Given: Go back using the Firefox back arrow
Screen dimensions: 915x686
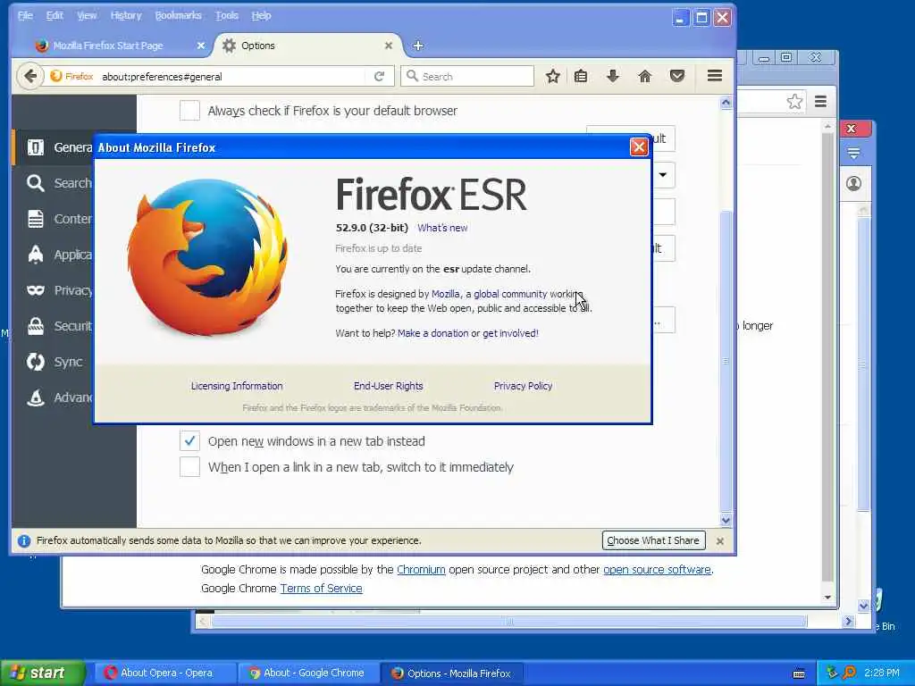Looking at the screenshot, I should [x=30, y=77].
